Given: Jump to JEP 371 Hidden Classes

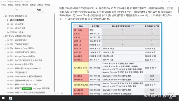Looking at the screenshot, I should click(x=21, y=56).
